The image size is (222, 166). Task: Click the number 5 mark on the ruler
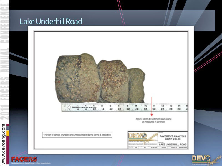tap(102, 105)
